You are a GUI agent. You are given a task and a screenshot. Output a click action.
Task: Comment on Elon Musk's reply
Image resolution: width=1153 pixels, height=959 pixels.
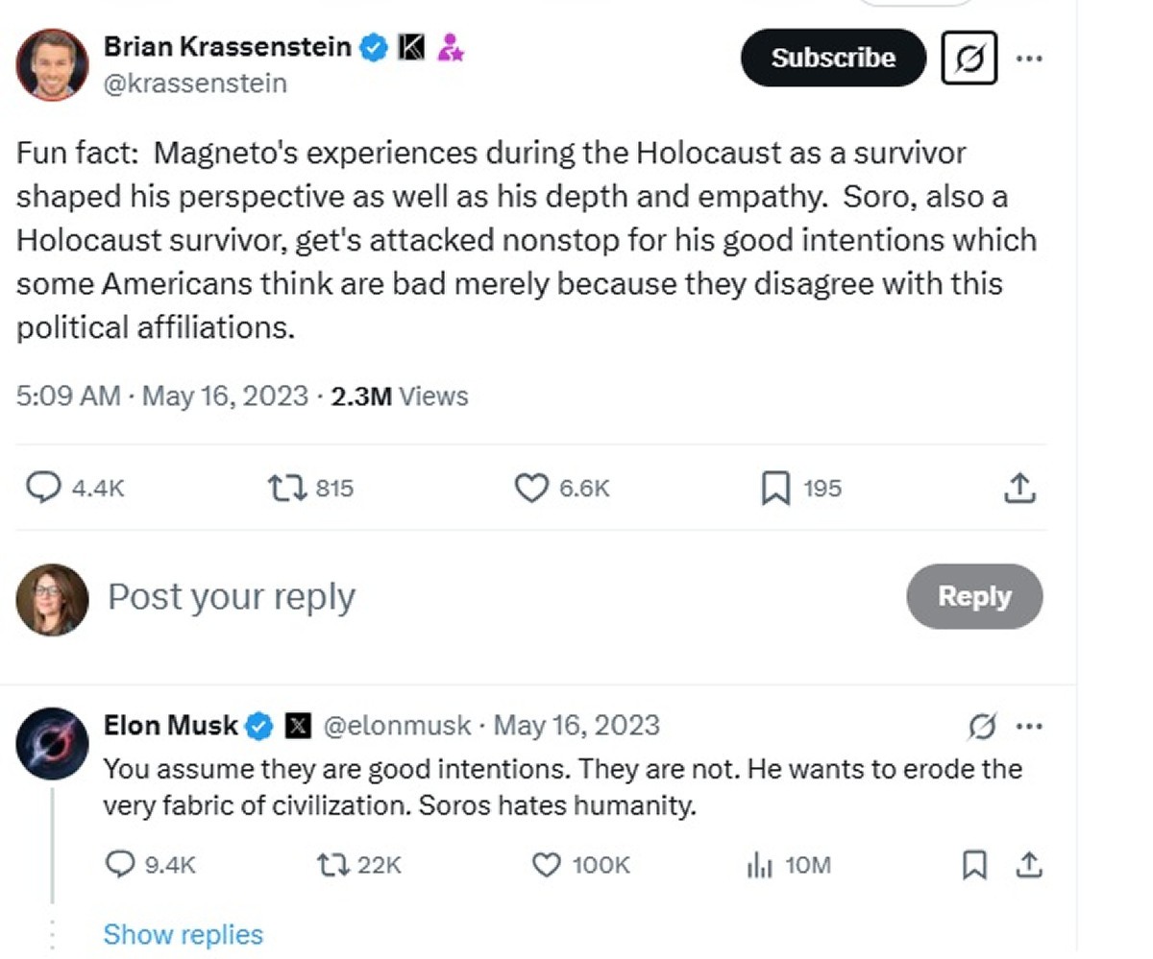pyautogui.click(x=119, y=865)
